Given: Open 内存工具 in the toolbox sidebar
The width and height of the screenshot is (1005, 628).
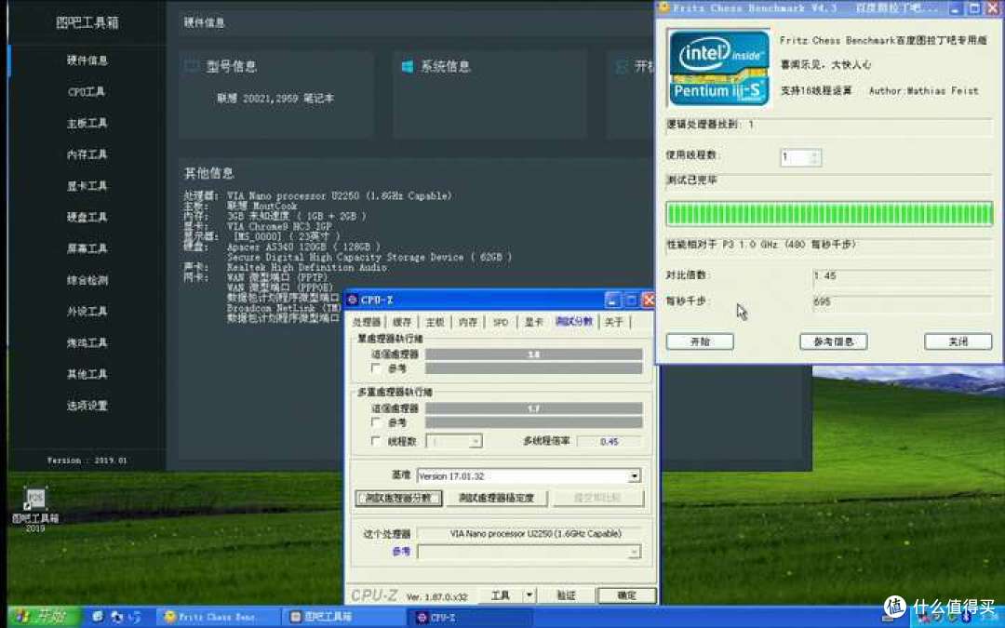Looking at the screenshot, I should click(x=87, y=154).
